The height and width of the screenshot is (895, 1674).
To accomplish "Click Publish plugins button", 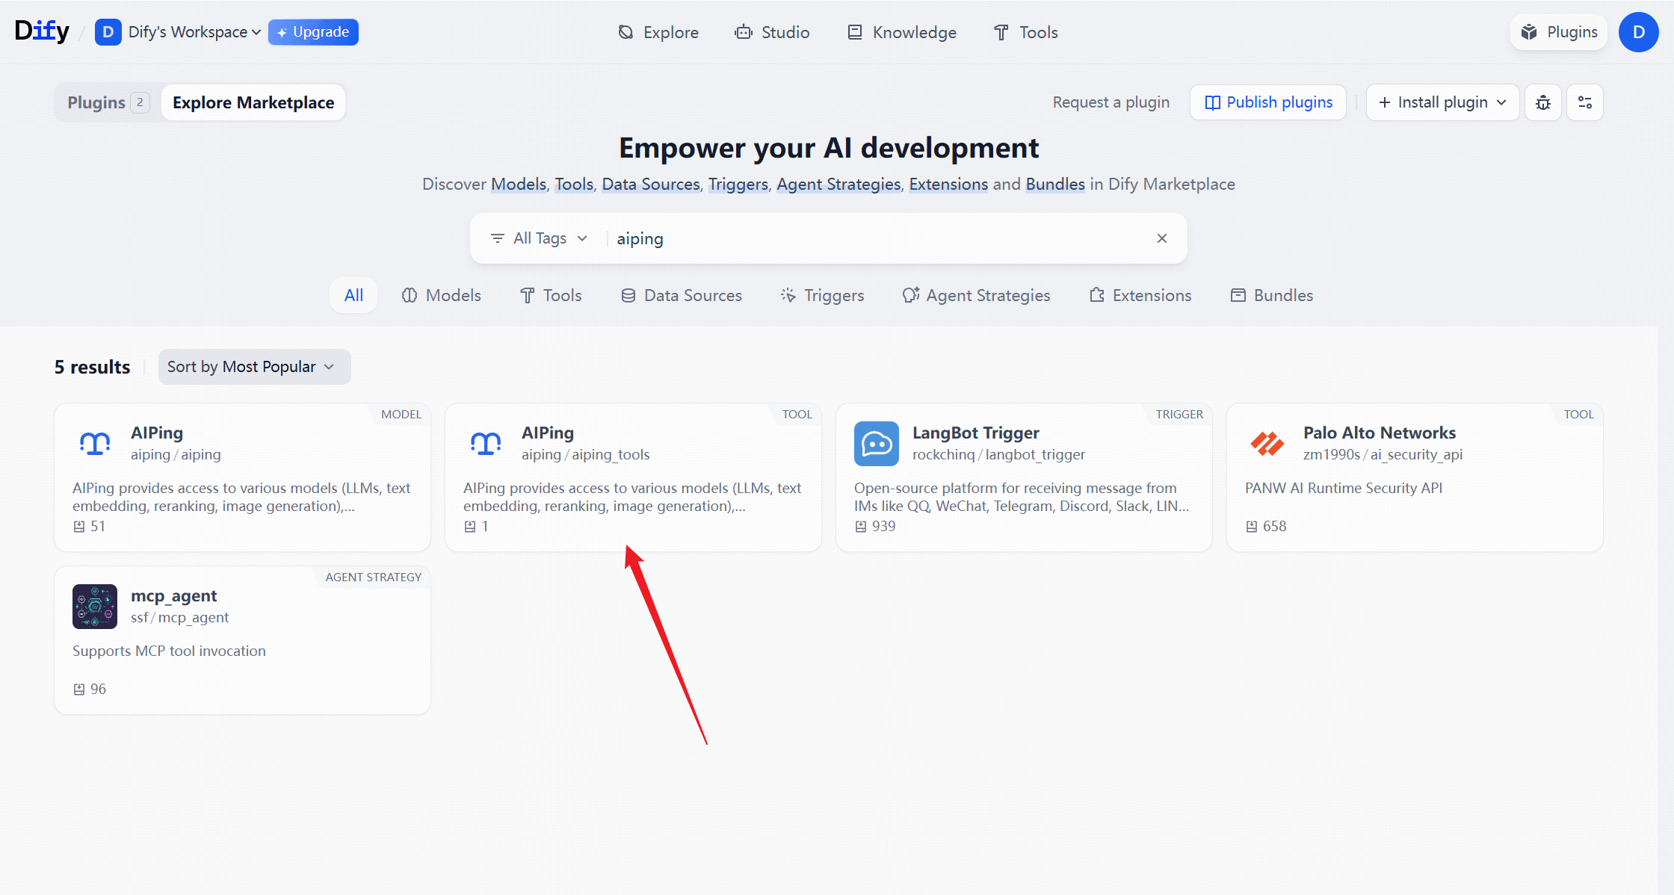I will click(1268, 102).
